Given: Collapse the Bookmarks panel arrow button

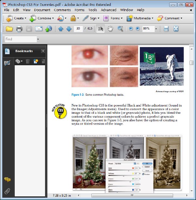Looking at the screenshot, I should pyautogui.click(x=43, y=51).
